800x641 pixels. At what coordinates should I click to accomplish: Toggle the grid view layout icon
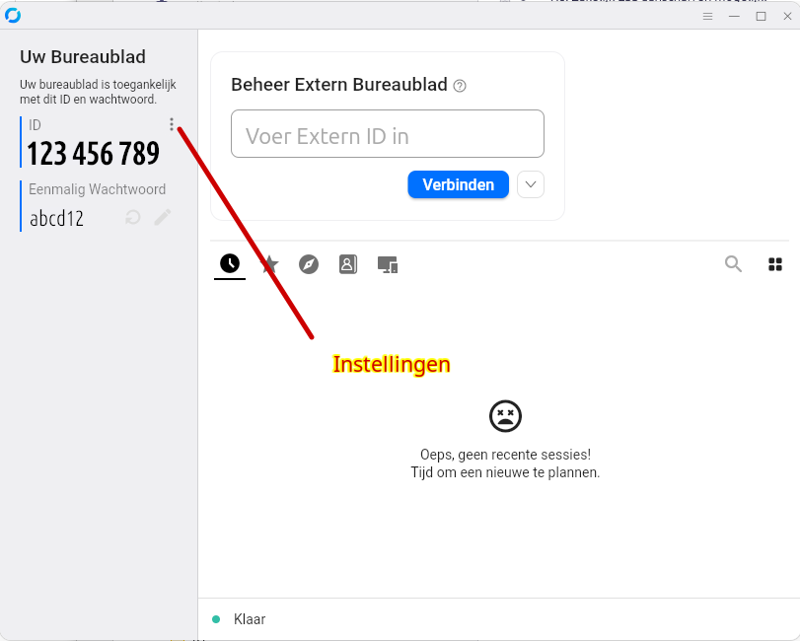(775, 263)
